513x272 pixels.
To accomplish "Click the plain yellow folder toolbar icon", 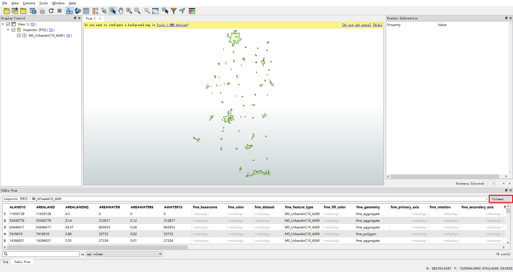I will 24,11.
